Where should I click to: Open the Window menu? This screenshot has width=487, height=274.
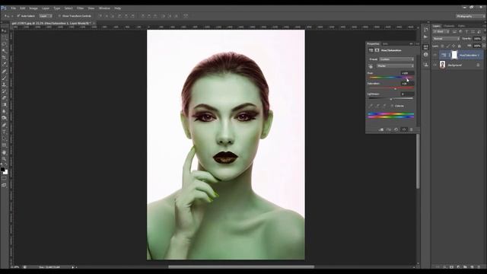click(104, 8)
